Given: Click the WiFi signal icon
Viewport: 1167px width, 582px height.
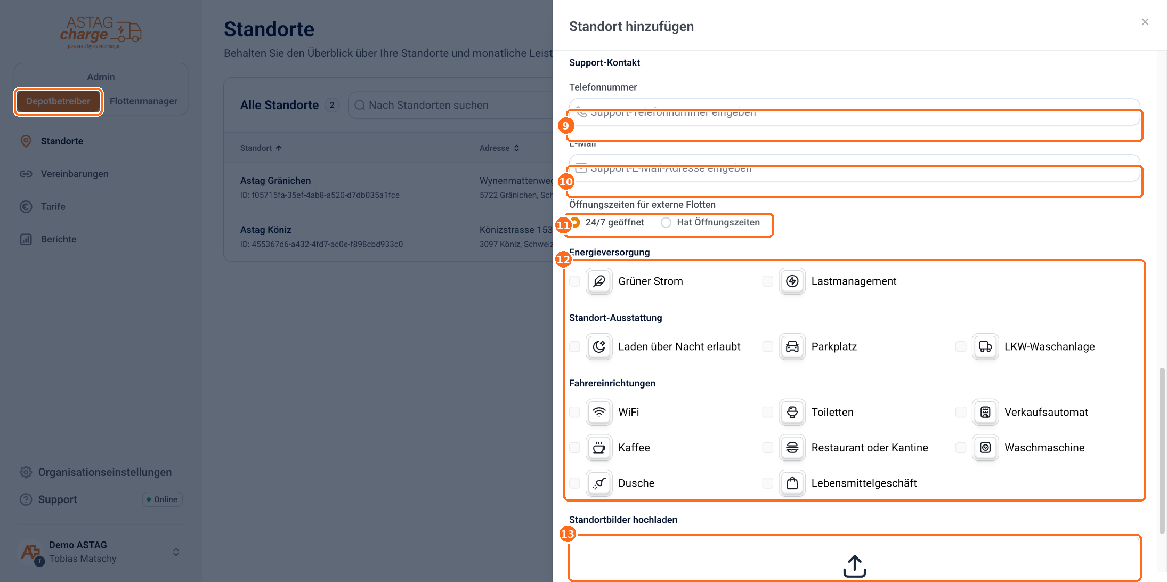Looking at the screenshot, I should (x=599, y=412).
